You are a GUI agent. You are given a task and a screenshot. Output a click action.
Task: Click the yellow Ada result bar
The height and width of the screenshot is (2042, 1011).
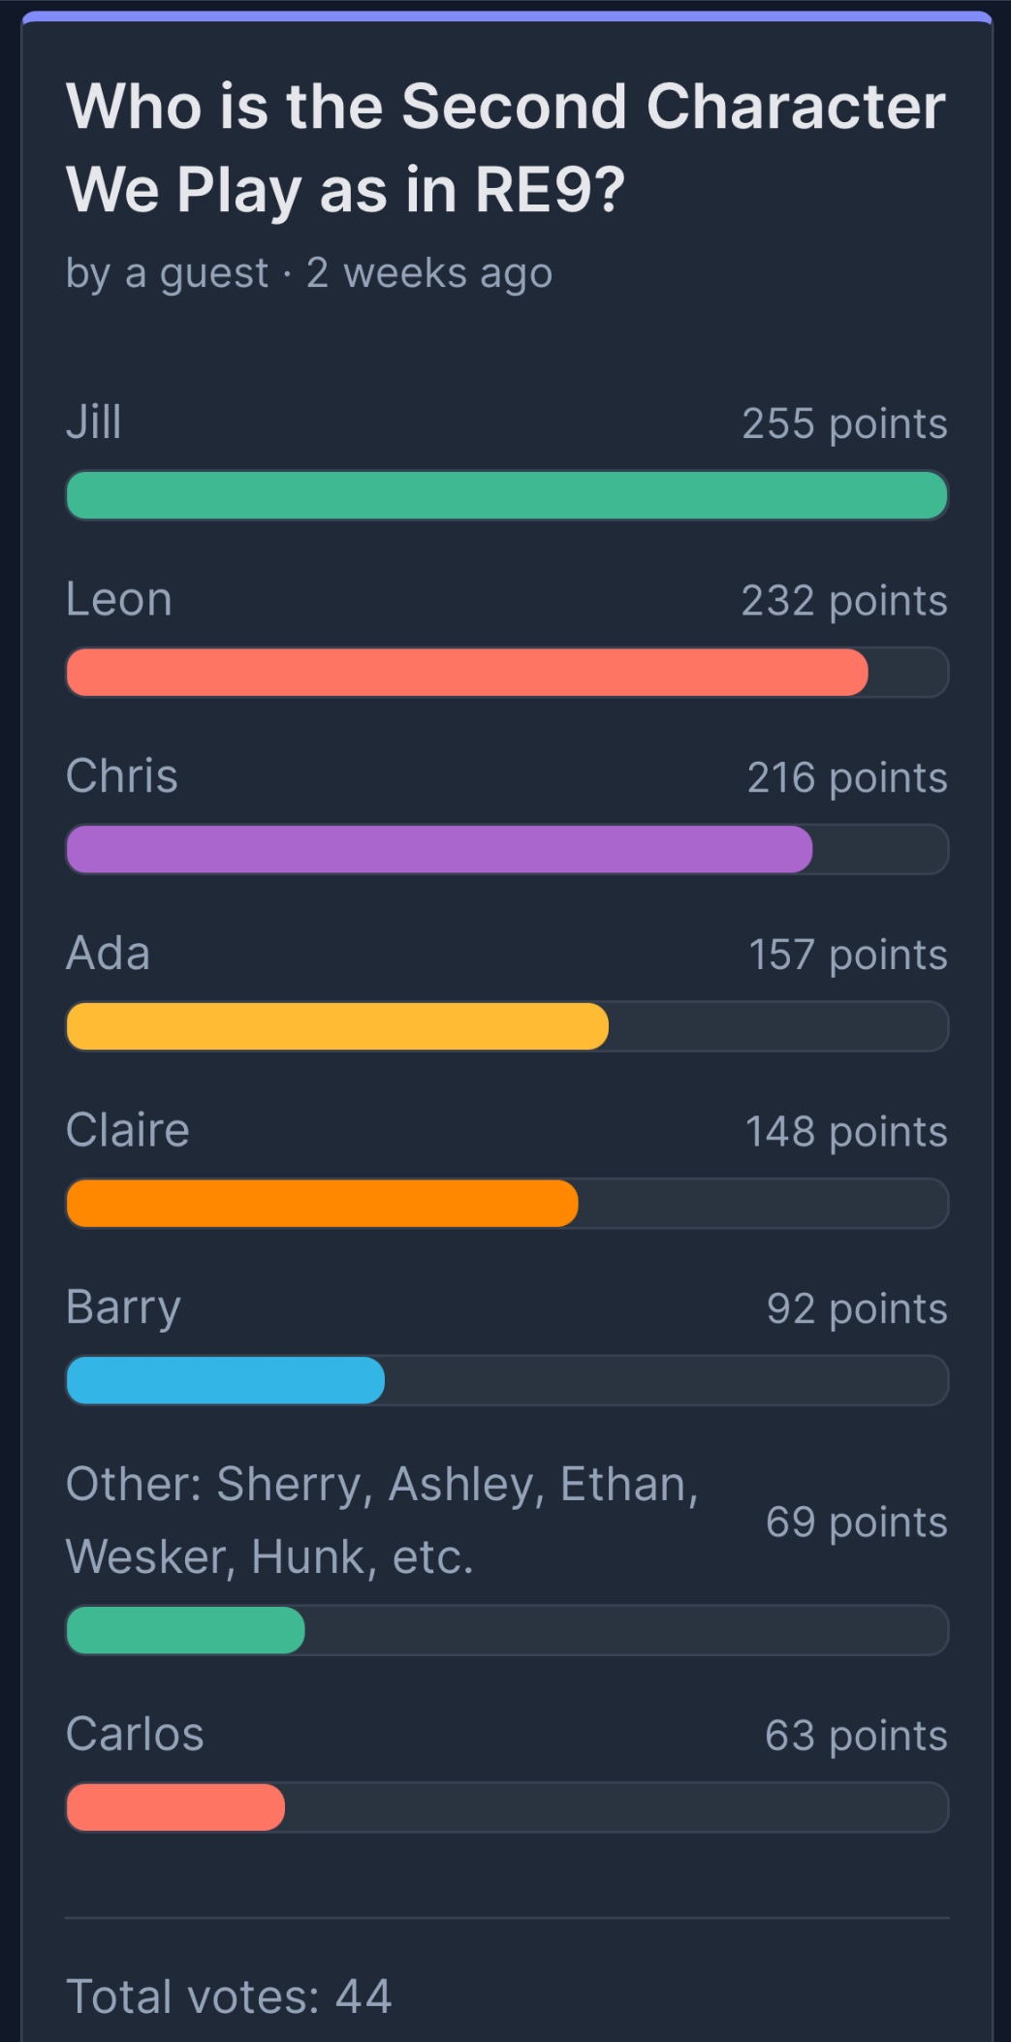tap(337, 1026)
